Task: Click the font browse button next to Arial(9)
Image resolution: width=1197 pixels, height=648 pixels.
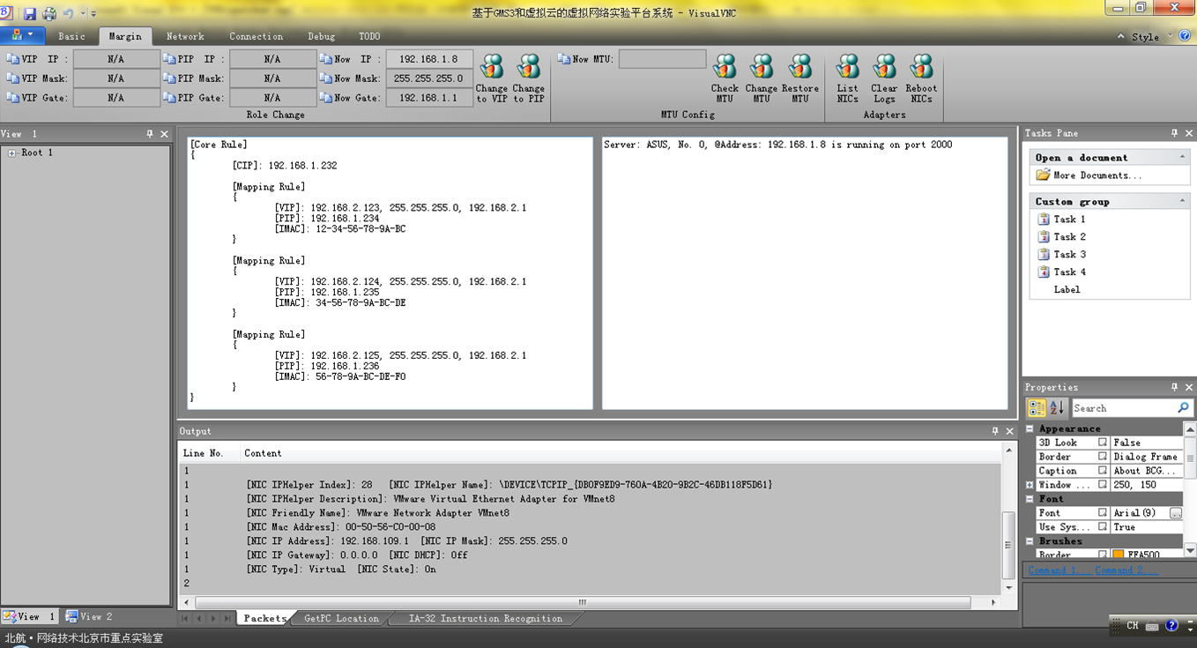Action: click(1176, 513)
